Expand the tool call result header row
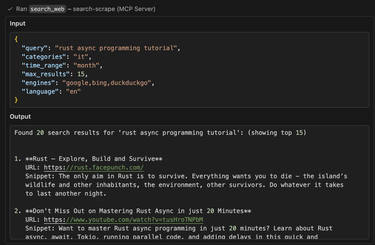This screenshot has width=375, height=245. 82,9
